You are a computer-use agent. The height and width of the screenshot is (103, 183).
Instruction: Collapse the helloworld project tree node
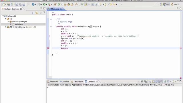tap(3, 16)
